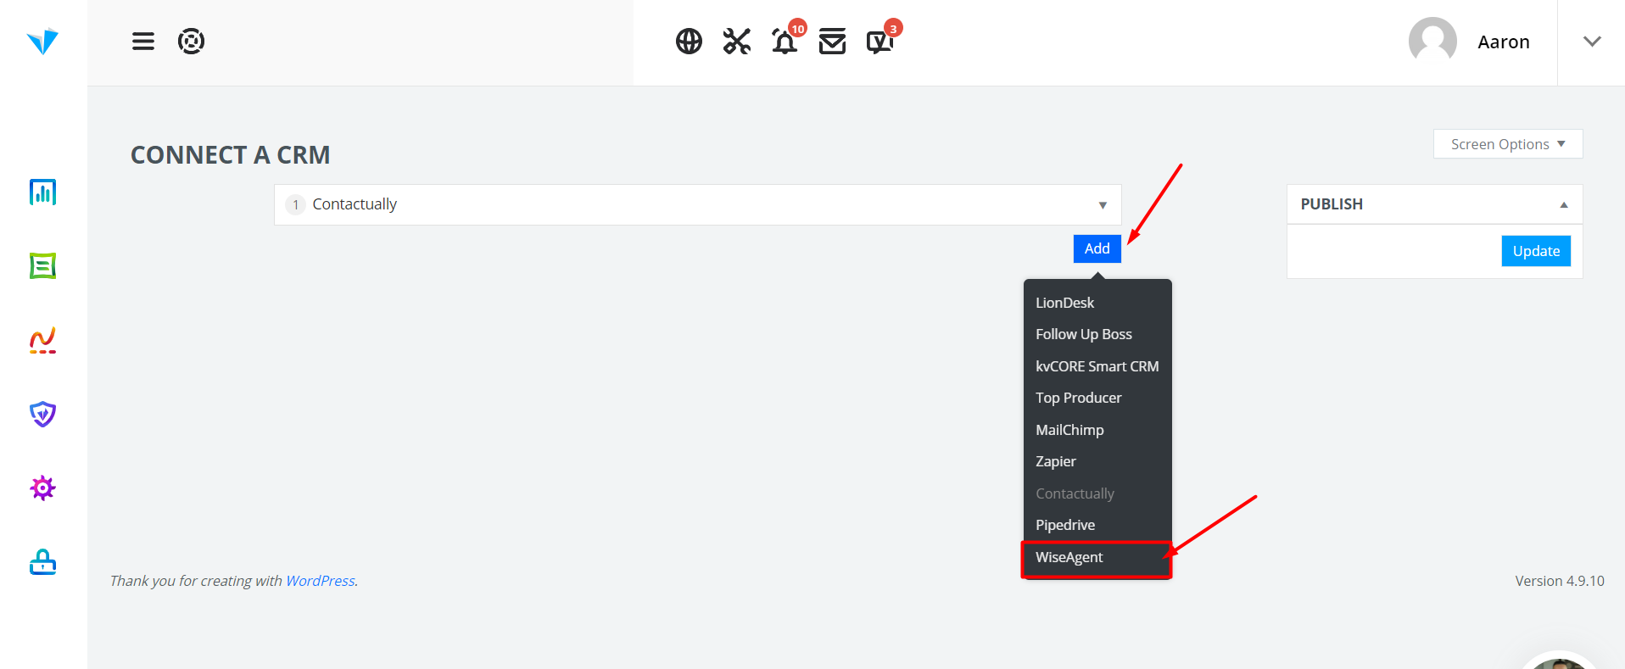Screen dimensions: 1625x669
Task: Click the globe icon in top bar
Action: tap(689, 41)
